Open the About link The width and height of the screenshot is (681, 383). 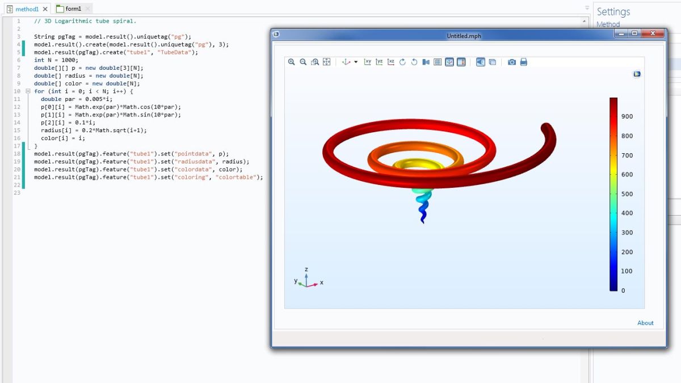[645, 323]
